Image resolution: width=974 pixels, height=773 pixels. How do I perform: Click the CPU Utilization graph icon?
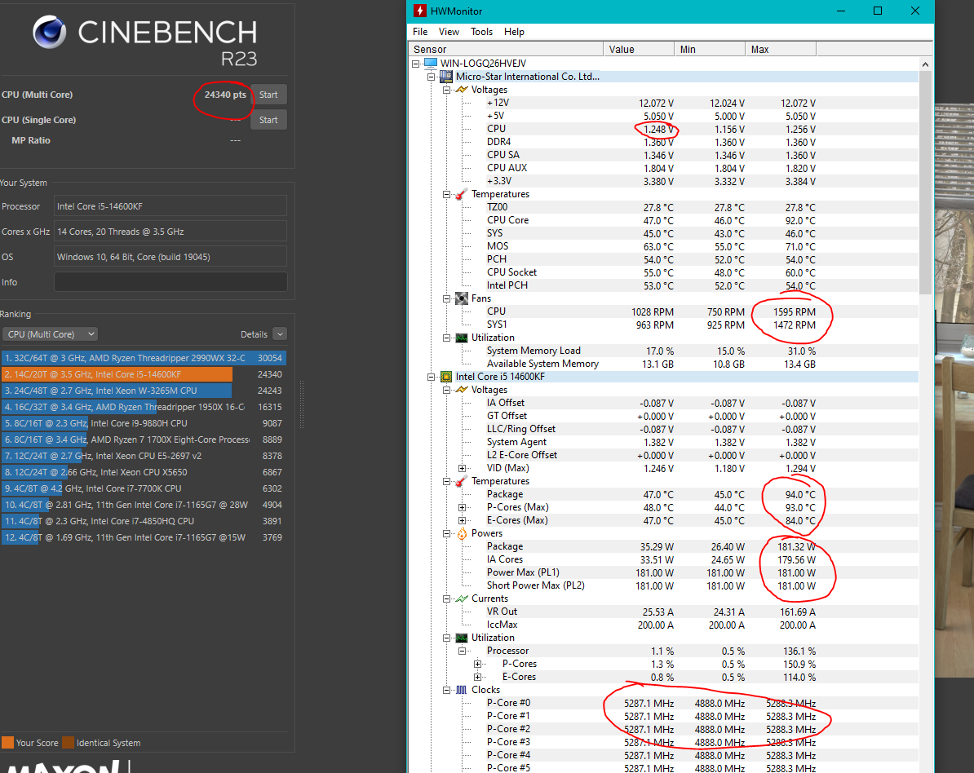tap(462, 638)
